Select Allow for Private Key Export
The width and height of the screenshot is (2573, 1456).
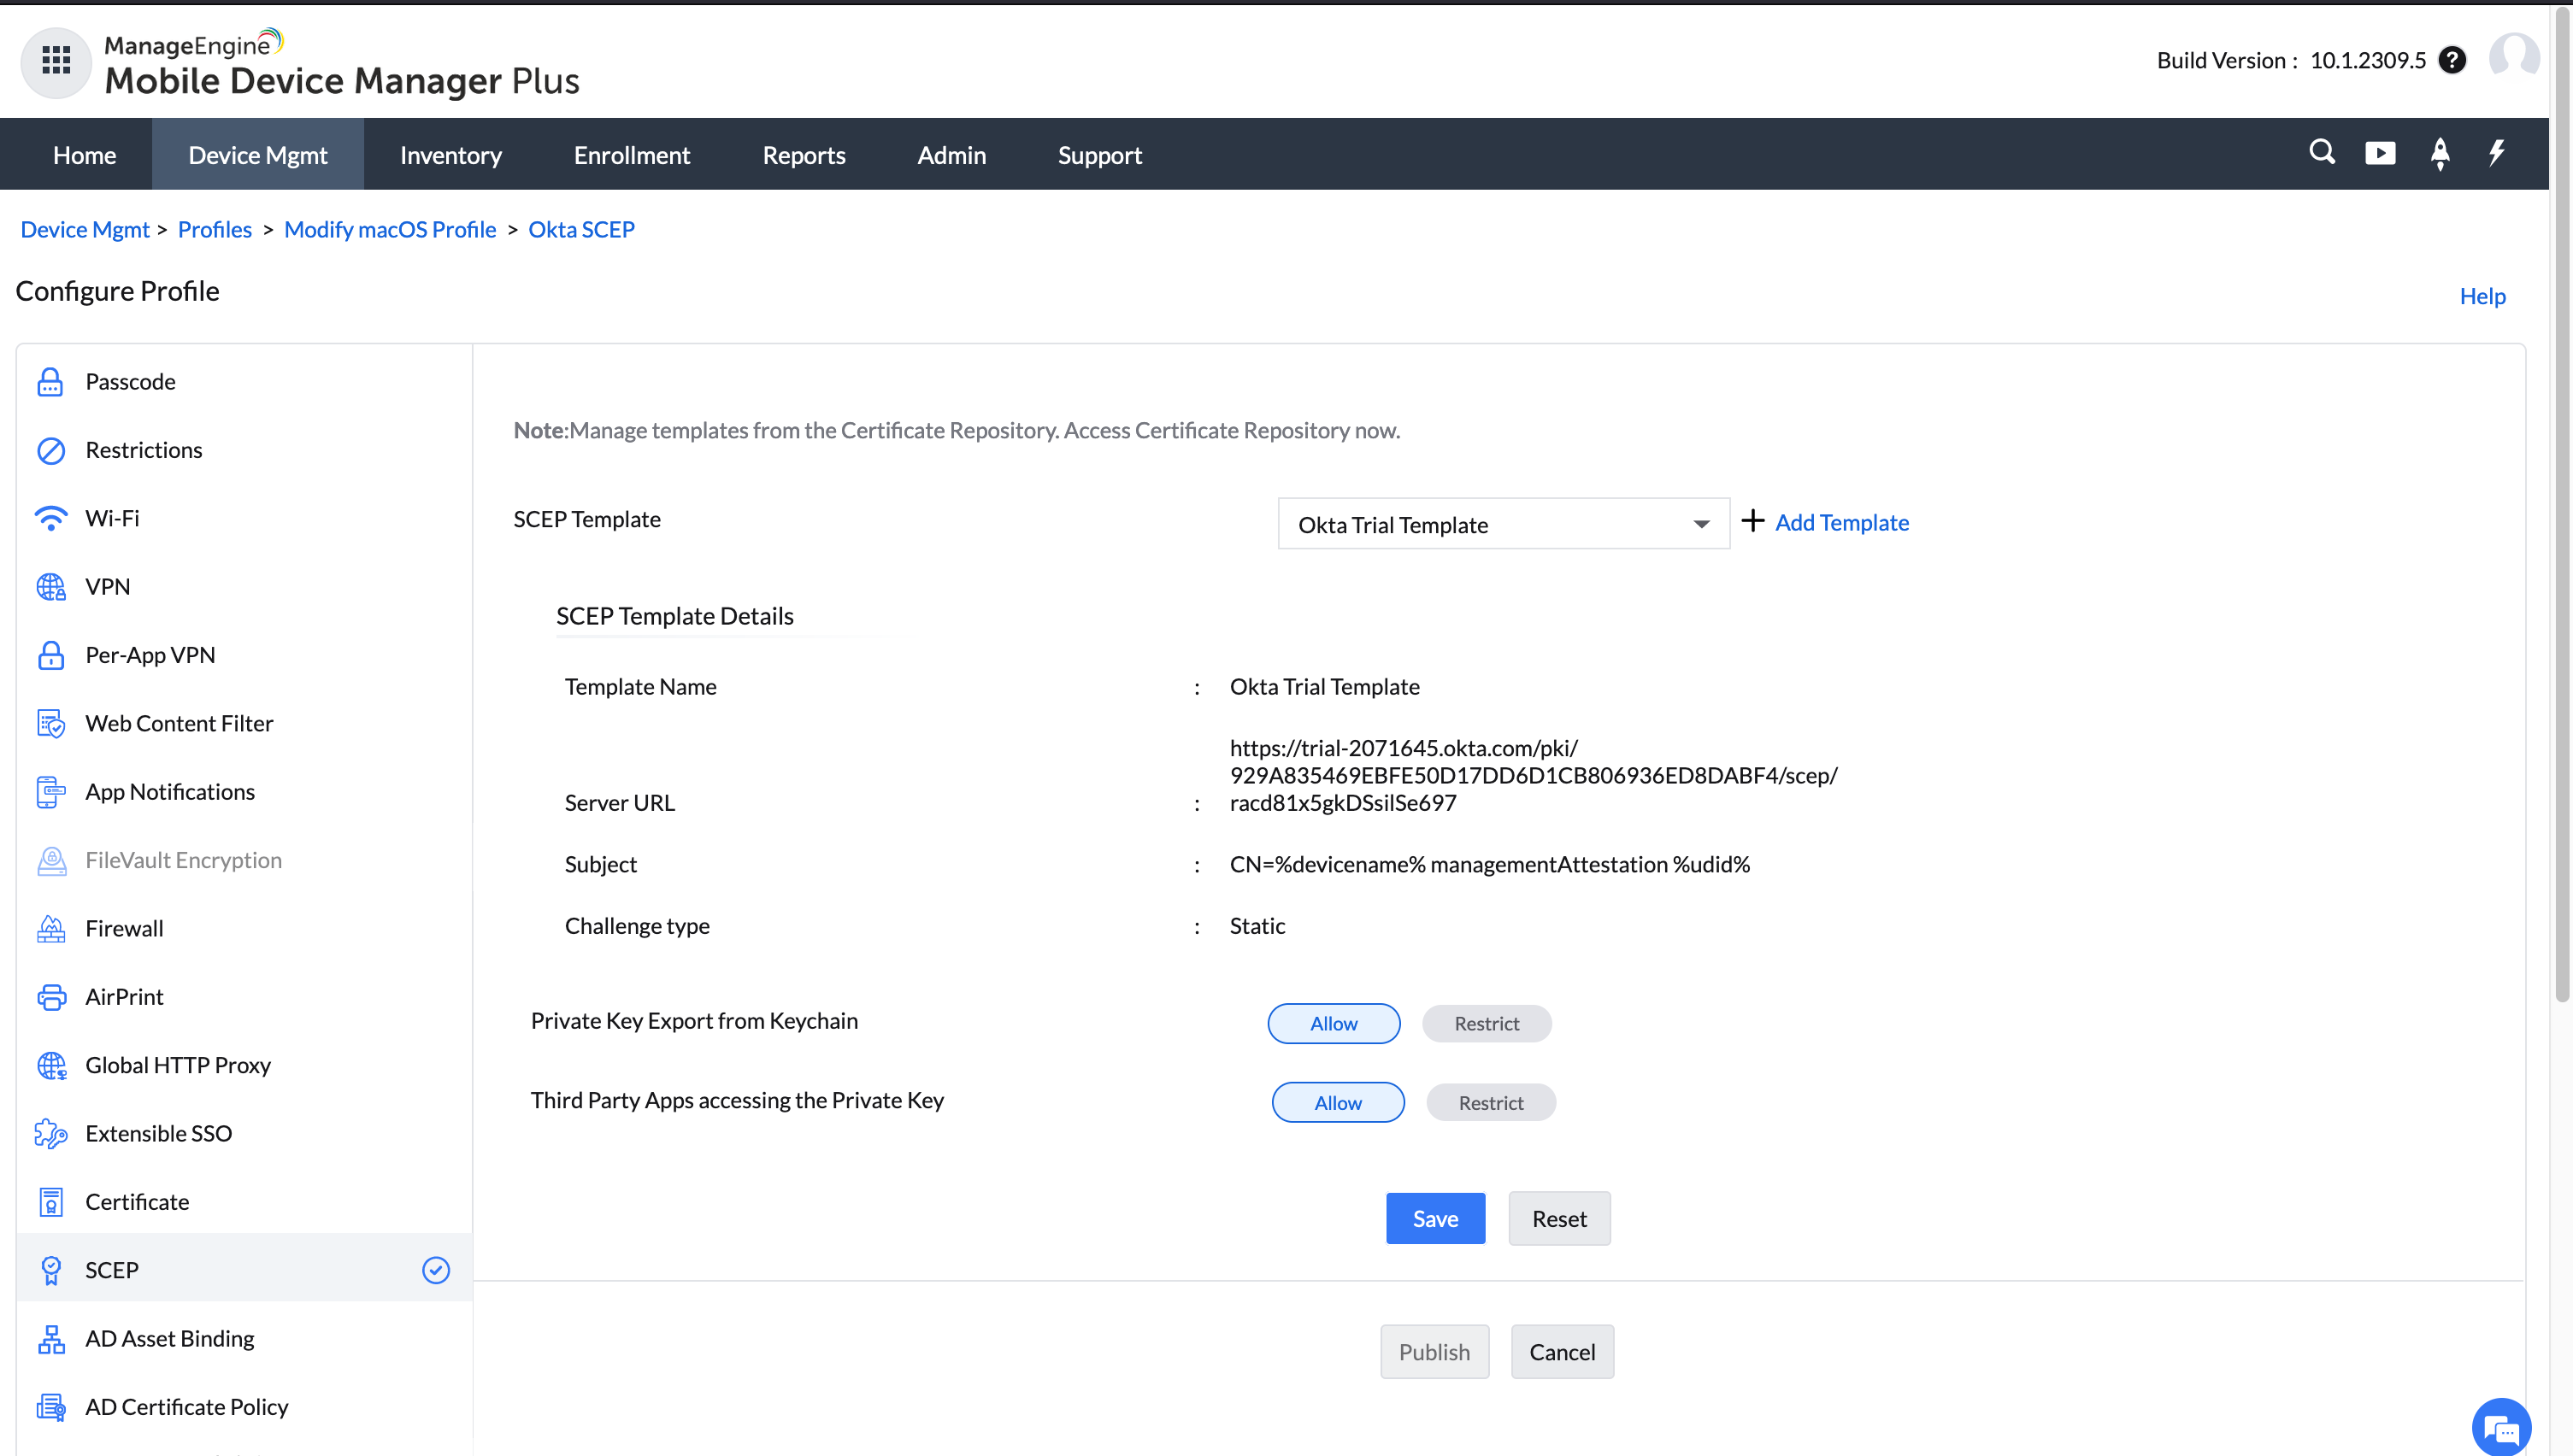pos(1334,1023)
